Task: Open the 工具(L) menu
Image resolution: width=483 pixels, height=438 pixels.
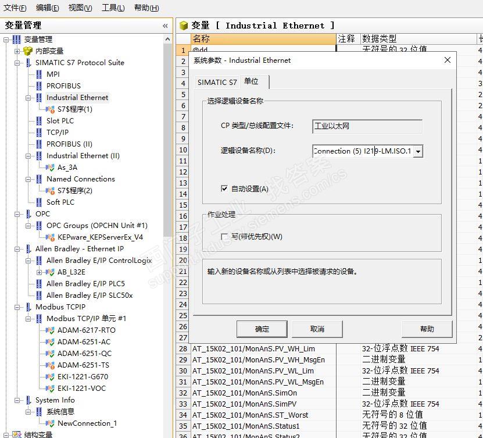Action: (113, 8)
